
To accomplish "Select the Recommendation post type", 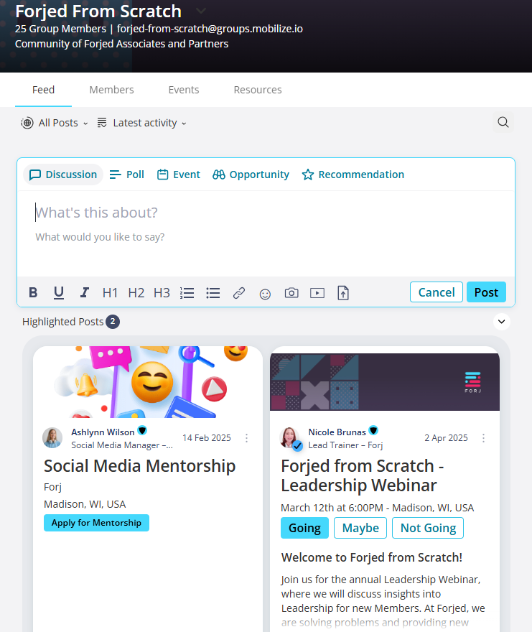I will (353, 175).
